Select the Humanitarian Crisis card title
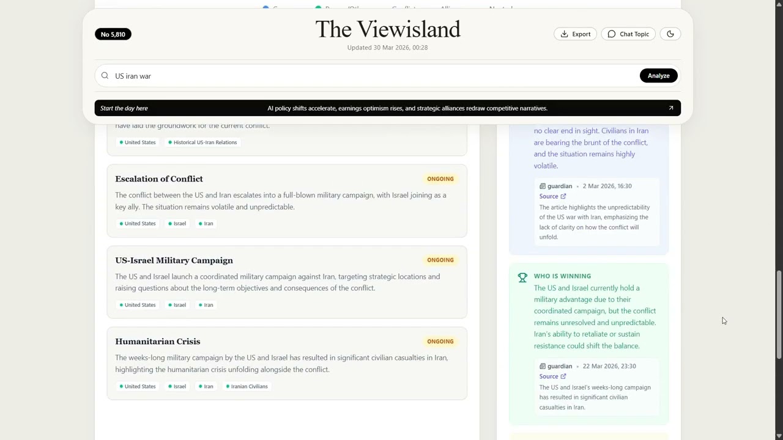 pyautogui.click(x=158, y=342)
